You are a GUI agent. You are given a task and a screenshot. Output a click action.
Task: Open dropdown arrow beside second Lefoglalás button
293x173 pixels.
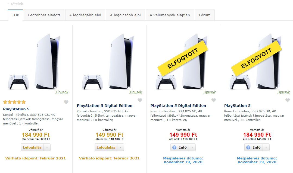[x=121, y=148]
